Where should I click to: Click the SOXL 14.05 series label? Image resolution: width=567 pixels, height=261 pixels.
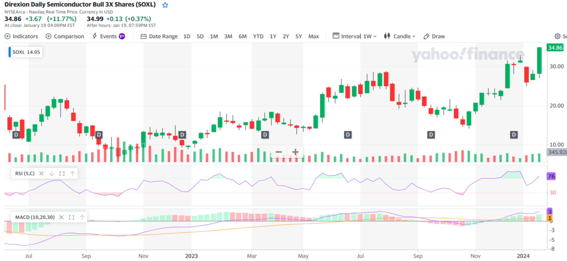pyautogui.click(x=26, y=52)
